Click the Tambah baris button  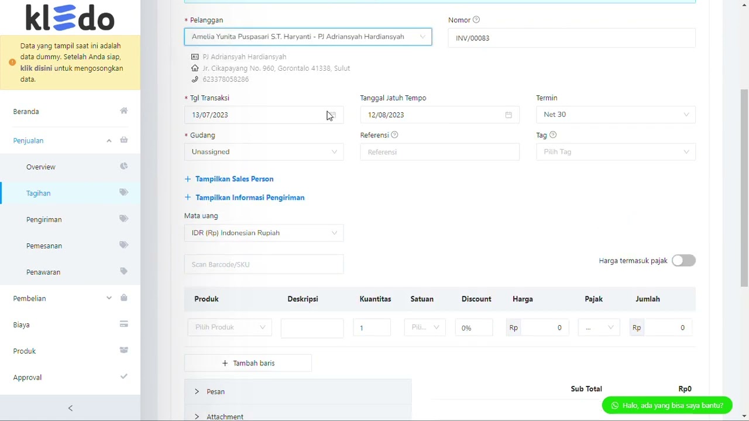pyautogui.click(x=248, y=363)
